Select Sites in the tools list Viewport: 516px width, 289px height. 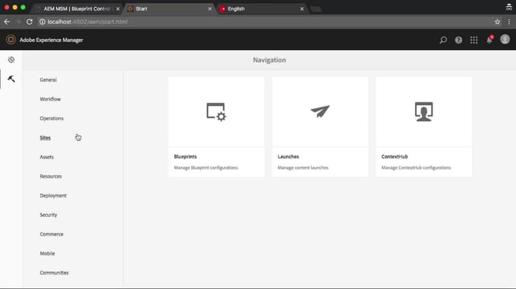(x=45, y=137)
